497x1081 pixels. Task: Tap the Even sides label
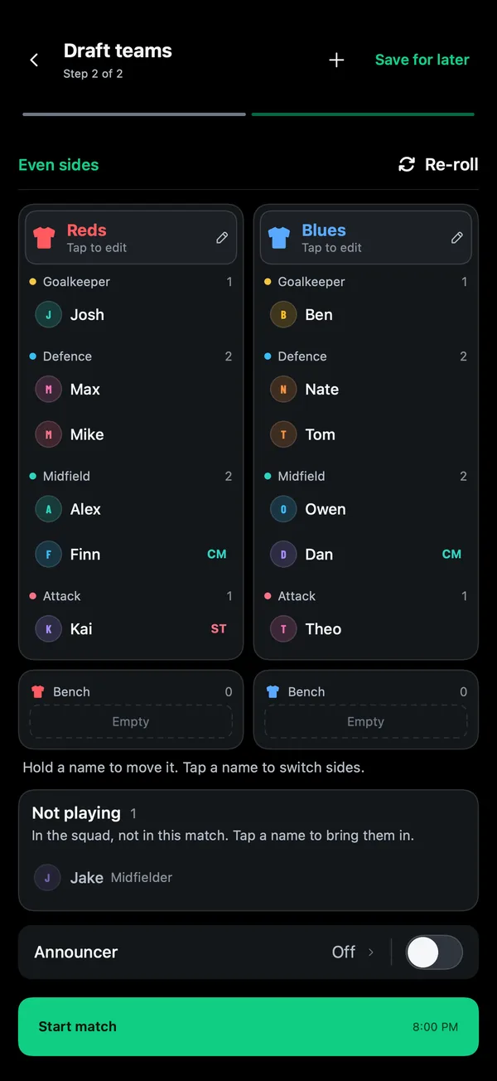[59, 164]
